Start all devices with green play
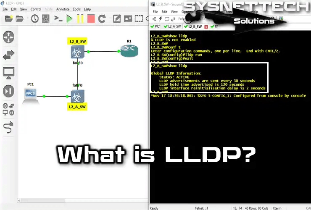This screenshot has width=311, height=210. (69, 19)
